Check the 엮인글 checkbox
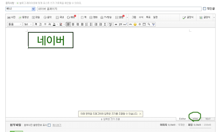The height and width of the screenshot is (132, 217). 204,9
